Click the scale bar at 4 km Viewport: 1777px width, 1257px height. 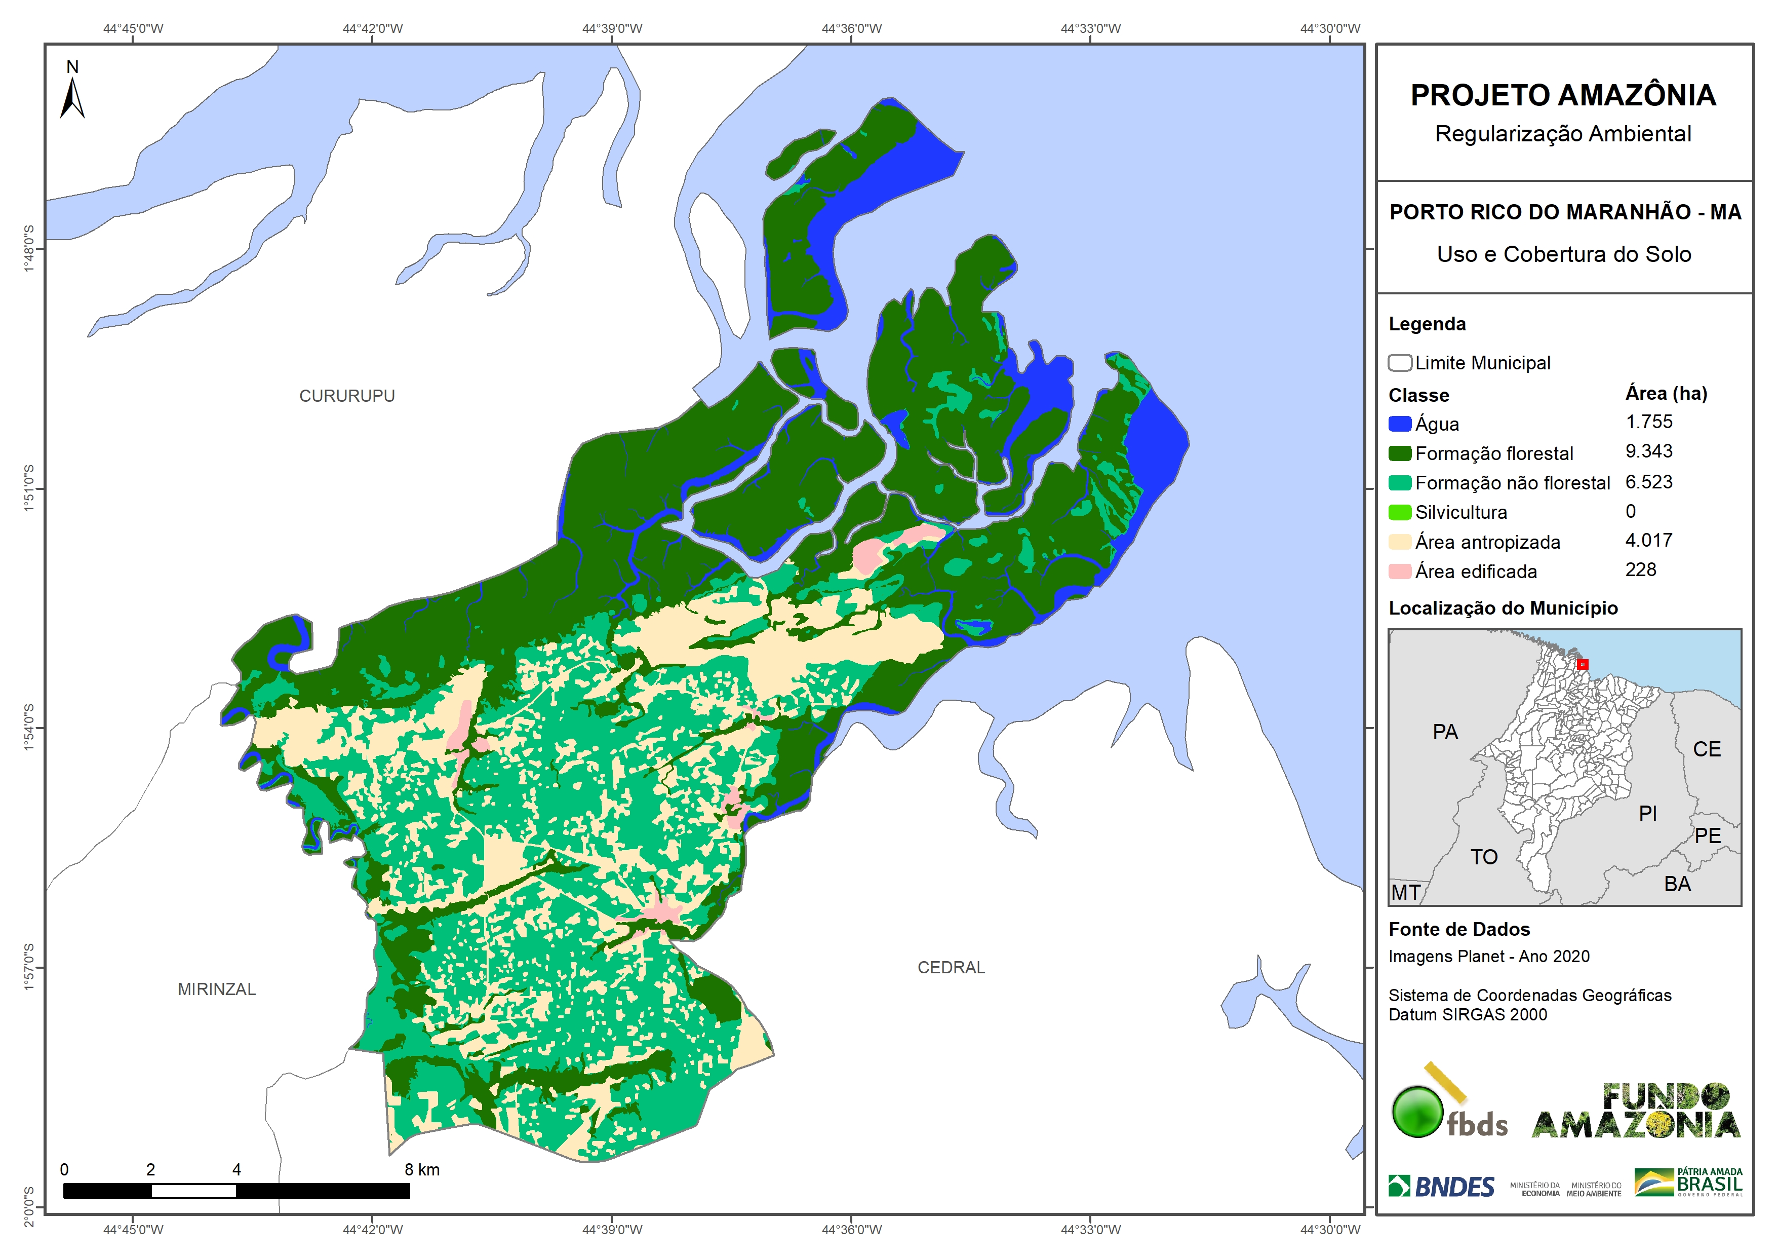237,1191
